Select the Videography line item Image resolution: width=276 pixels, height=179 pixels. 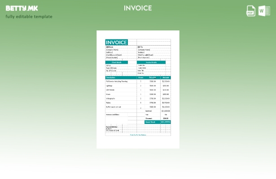click(110, 98)
